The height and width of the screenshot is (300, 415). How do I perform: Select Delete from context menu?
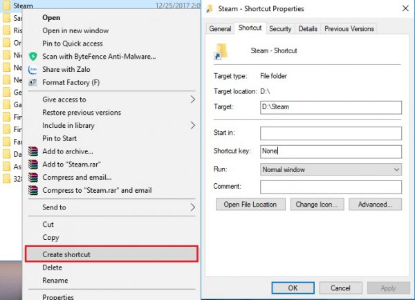coord(52,268)
